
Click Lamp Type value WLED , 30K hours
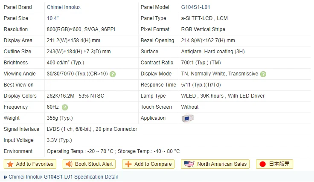point(223,96)
